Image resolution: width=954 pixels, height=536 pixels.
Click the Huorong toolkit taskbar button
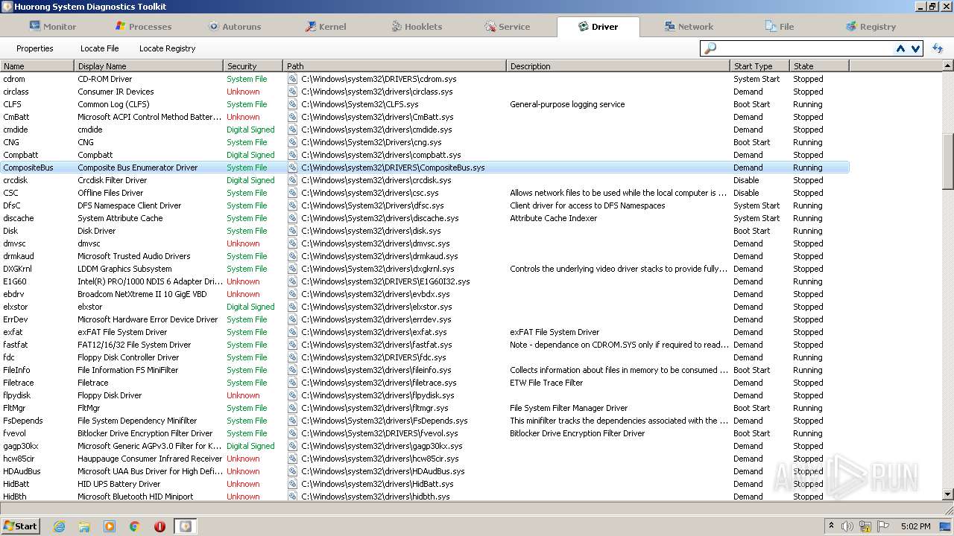coord(185,526)
